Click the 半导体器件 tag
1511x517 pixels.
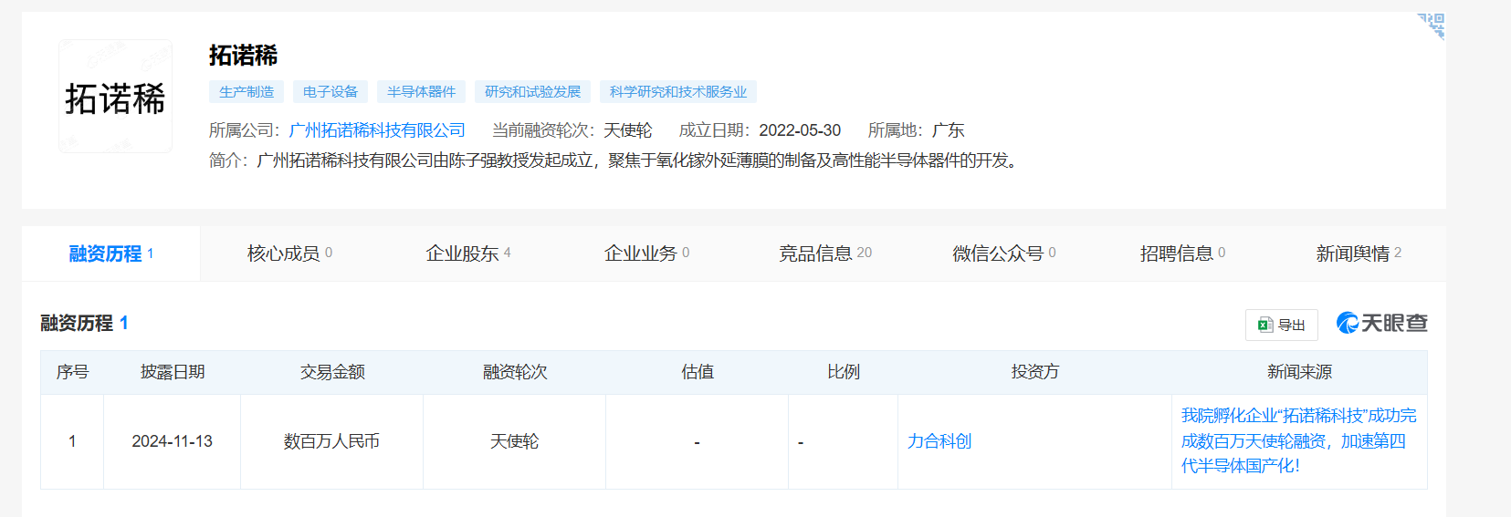tap(421, 92)
